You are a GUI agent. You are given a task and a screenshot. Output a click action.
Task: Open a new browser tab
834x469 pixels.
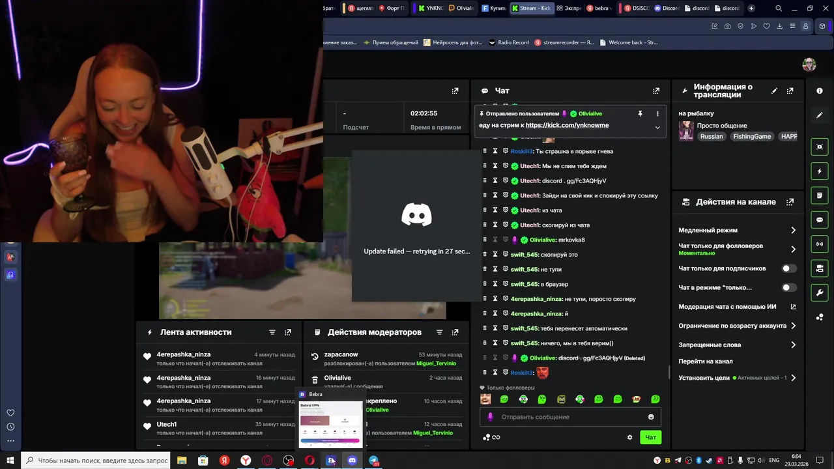pyautogui.click(x=751, y=8)
